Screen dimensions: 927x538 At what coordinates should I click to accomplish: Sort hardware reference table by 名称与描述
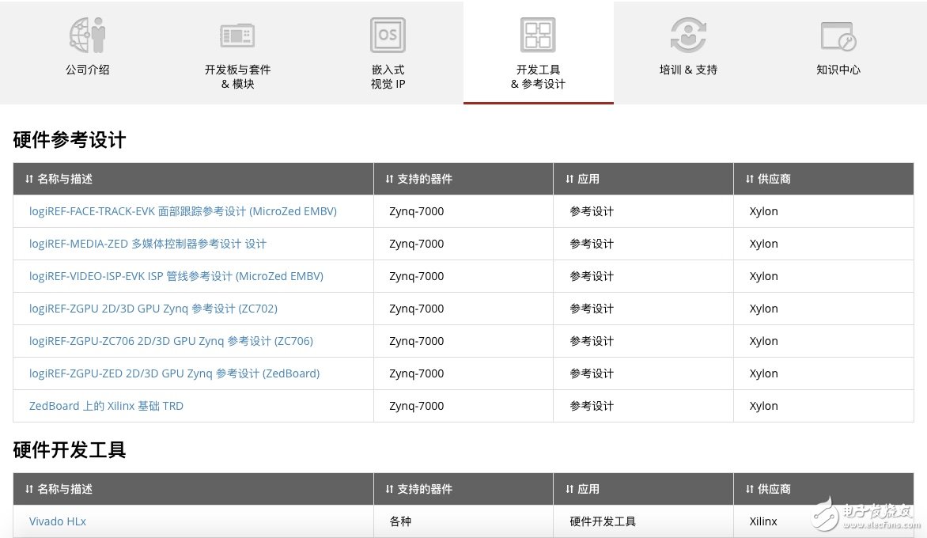[x=59, y=179]
